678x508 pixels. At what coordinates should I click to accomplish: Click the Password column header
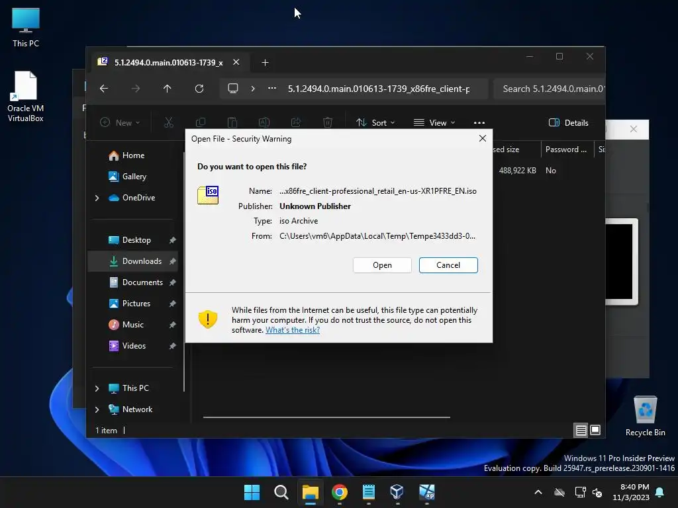pos(567,149)
